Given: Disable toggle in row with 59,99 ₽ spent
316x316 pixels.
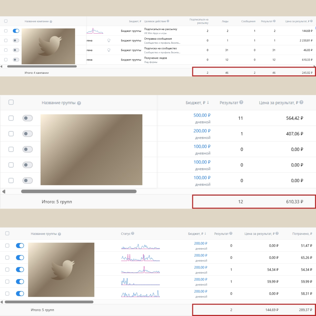Looking at the screenshot, I should [x=20, y=282].
